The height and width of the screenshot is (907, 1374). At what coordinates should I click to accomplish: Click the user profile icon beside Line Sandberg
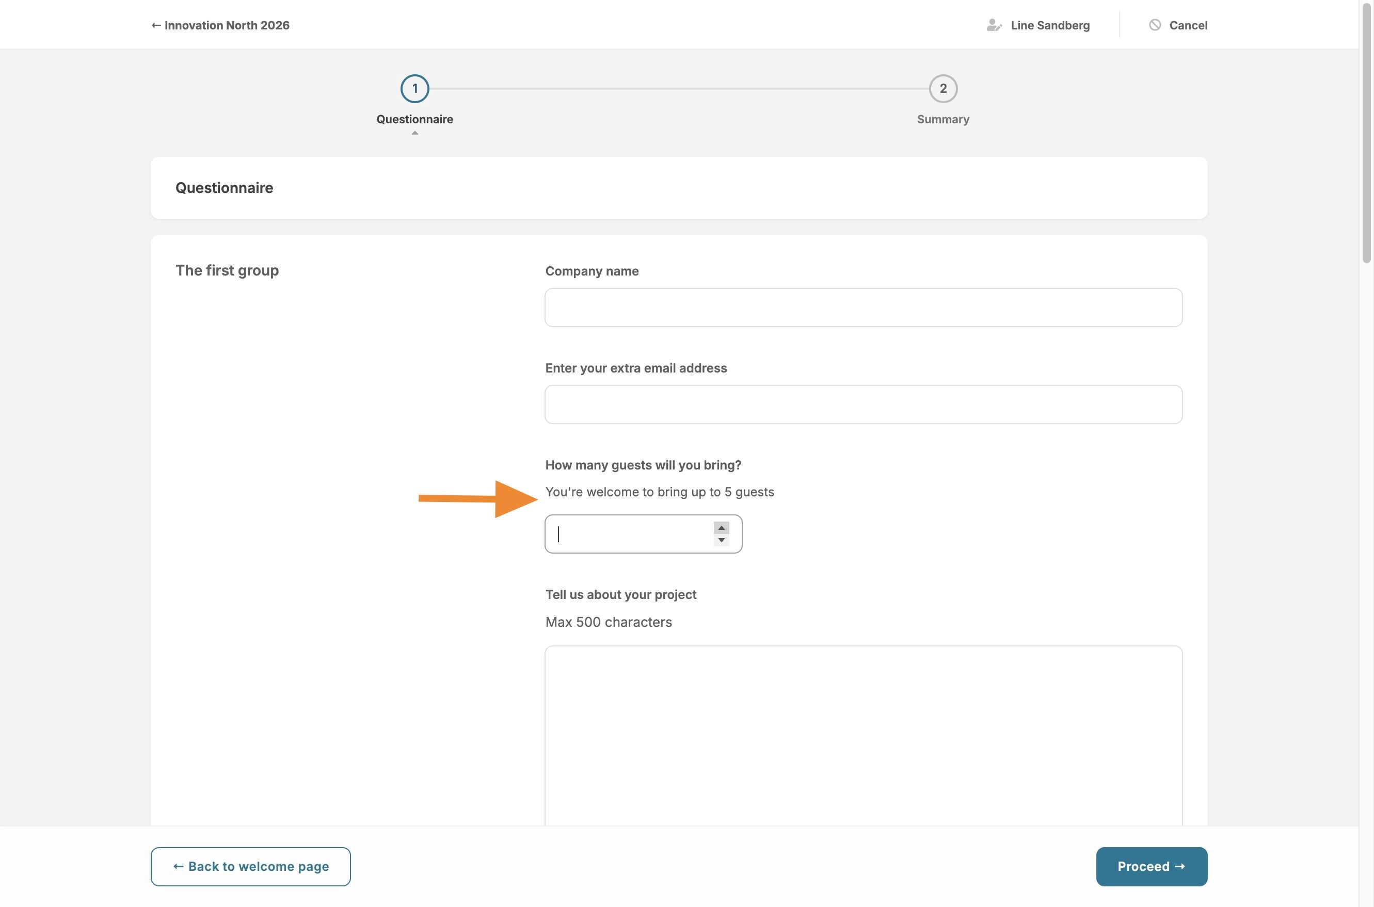[993, 25]
